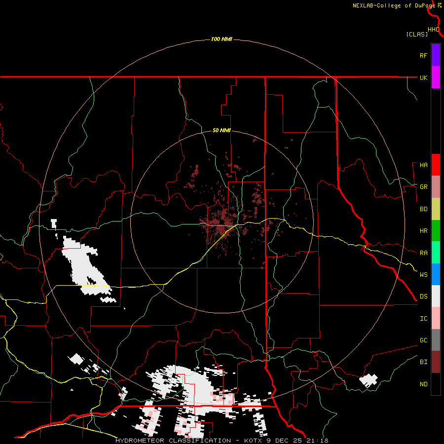444x444 pixels.
Task: Click the HR green legend swatch
Action: point(436,231)
